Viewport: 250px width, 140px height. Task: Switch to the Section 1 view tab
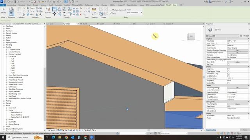coord(170,24)
